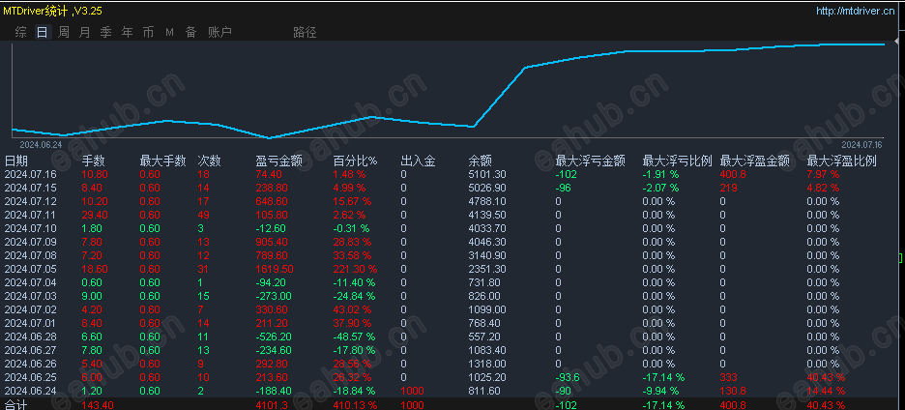This screenshot has width=905, height=410.
Task: Click loss amount -526.20
Action: pyautogui.click(x=273, y=337)
